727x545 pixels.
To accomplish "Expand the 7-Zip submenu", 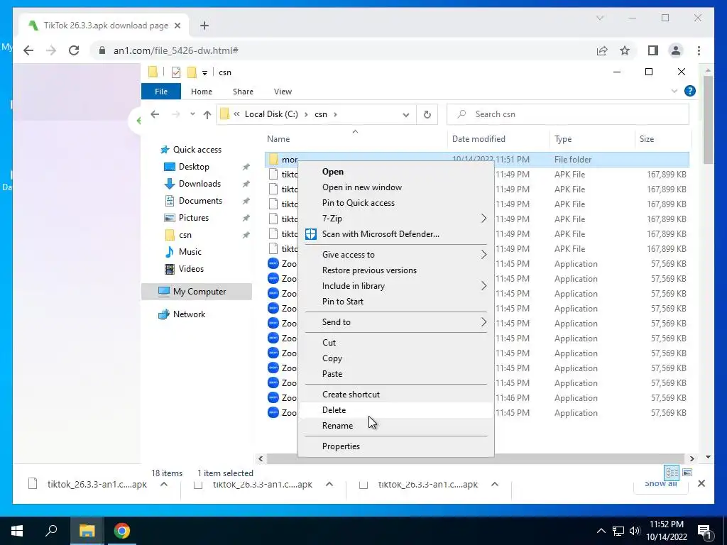I will pos(396,219).
